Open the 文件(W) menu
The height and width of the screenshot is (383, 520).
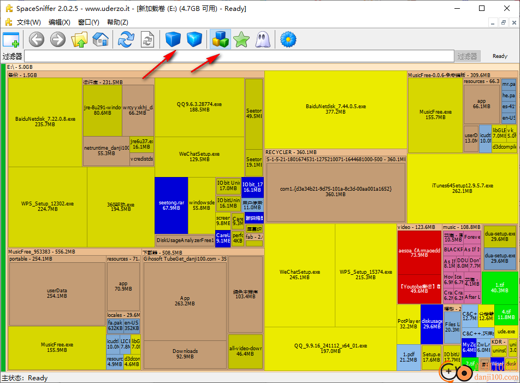tap(29, 22)
